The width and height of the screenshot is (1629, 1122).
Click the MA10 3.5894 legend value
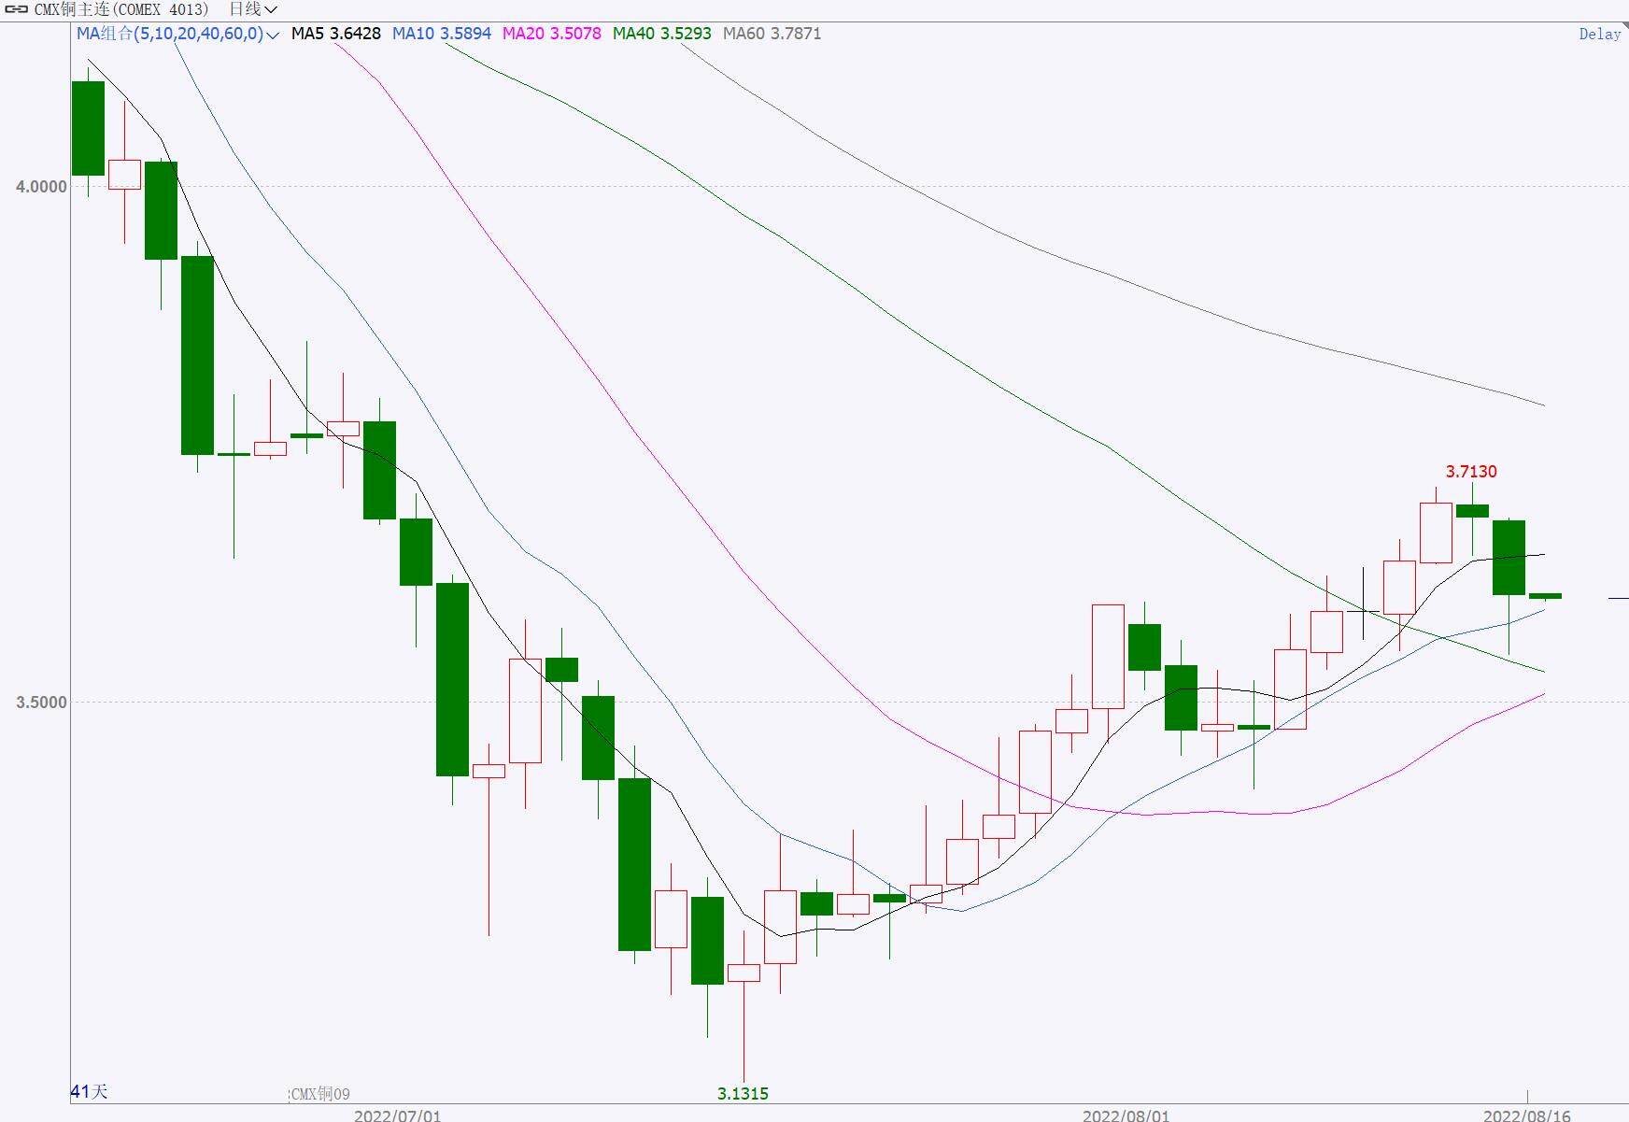click(442, 34)
